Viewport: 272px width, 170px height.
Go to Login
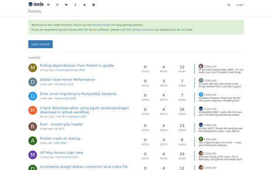pyautogui.click(x=240, y=5)
